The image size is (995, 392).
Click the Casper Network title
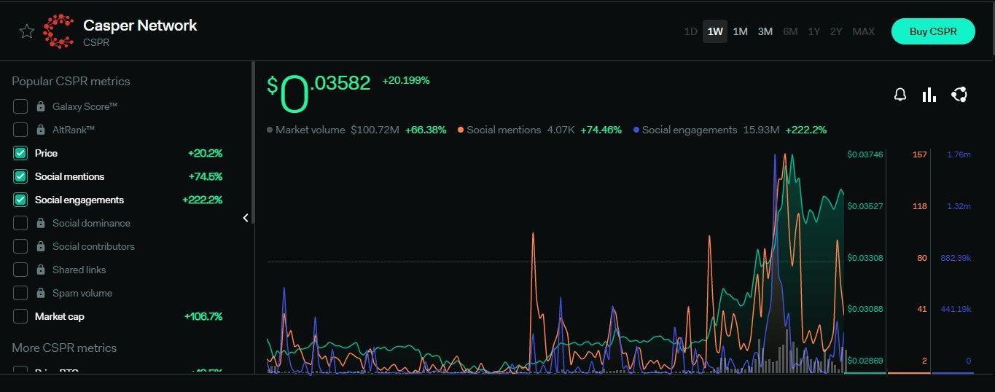[x=140, y=25]
